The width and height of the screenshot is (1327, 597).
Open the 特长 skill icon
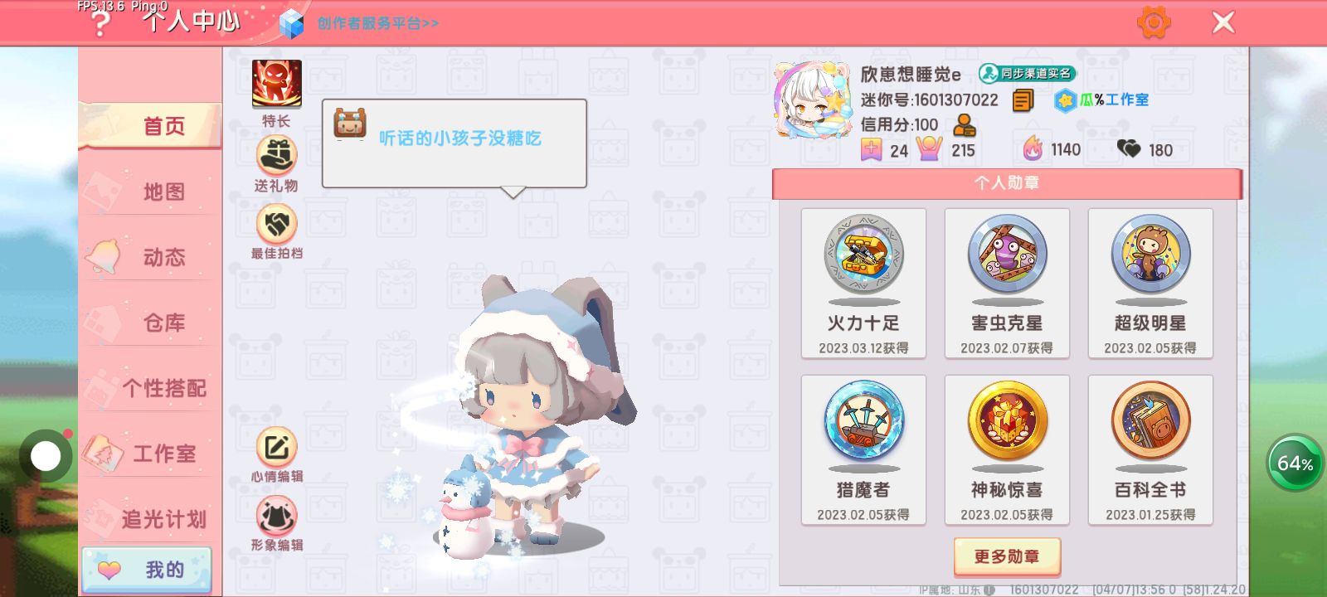277,84
